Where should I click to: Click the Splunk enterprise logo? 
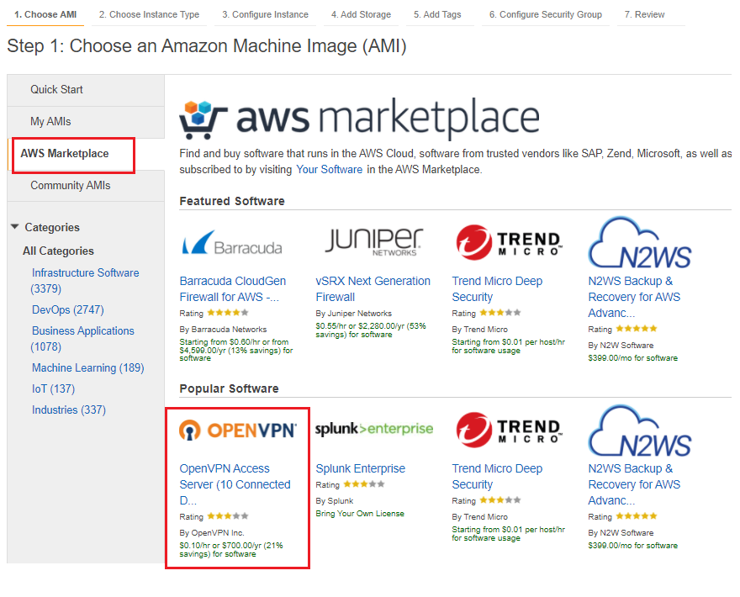(x=373, y=429)
